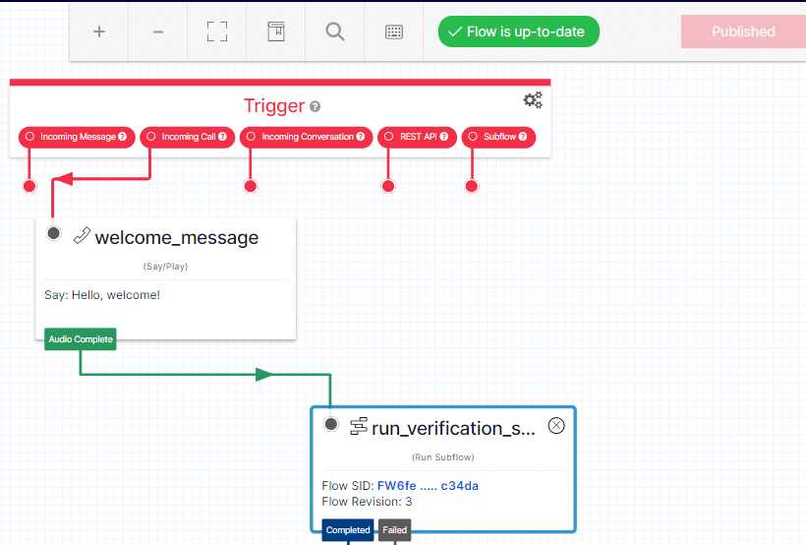This screenshot has width=806, height=545.
Task: Click the (Run Subflow) type label
Action: point(442,457)
